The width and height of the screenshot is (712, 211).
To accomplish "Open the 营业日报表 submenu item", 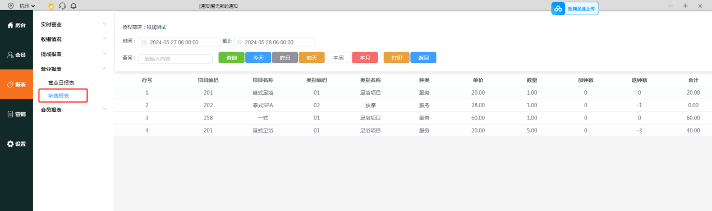I will (61, 82).
